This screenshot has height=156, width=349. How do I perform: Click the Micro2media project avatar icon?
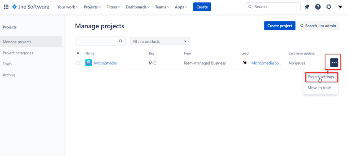tap(89, 63)
